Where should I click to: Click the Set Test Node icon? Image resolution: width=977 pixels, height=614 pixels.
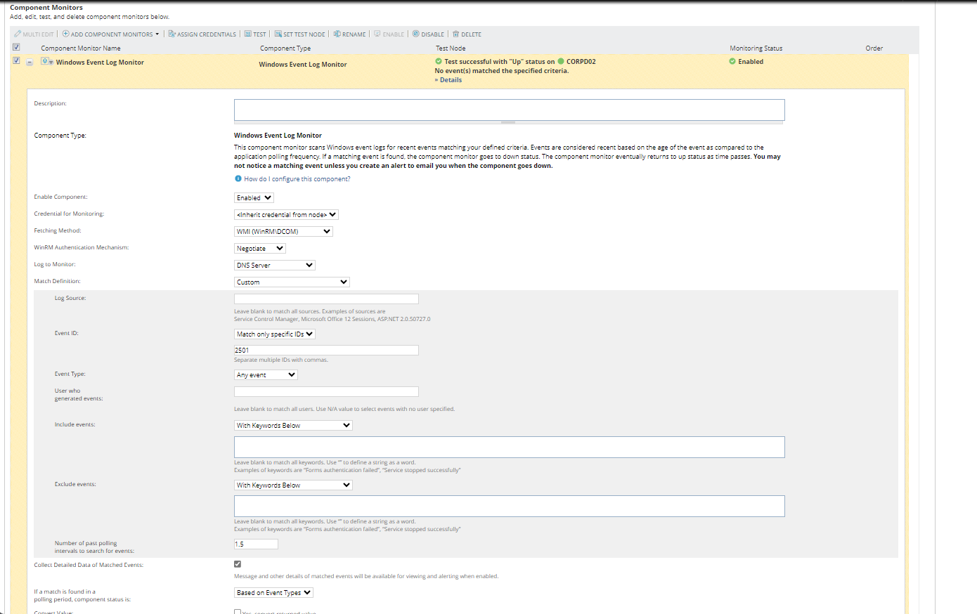[278, 34]
